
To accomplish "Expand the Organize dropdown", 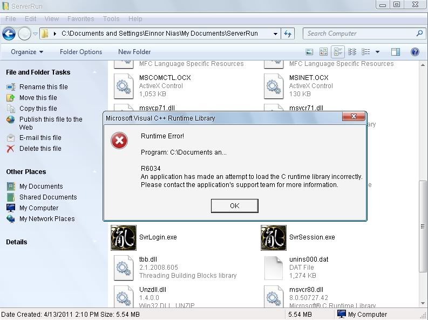I will (x=27, y=52).
